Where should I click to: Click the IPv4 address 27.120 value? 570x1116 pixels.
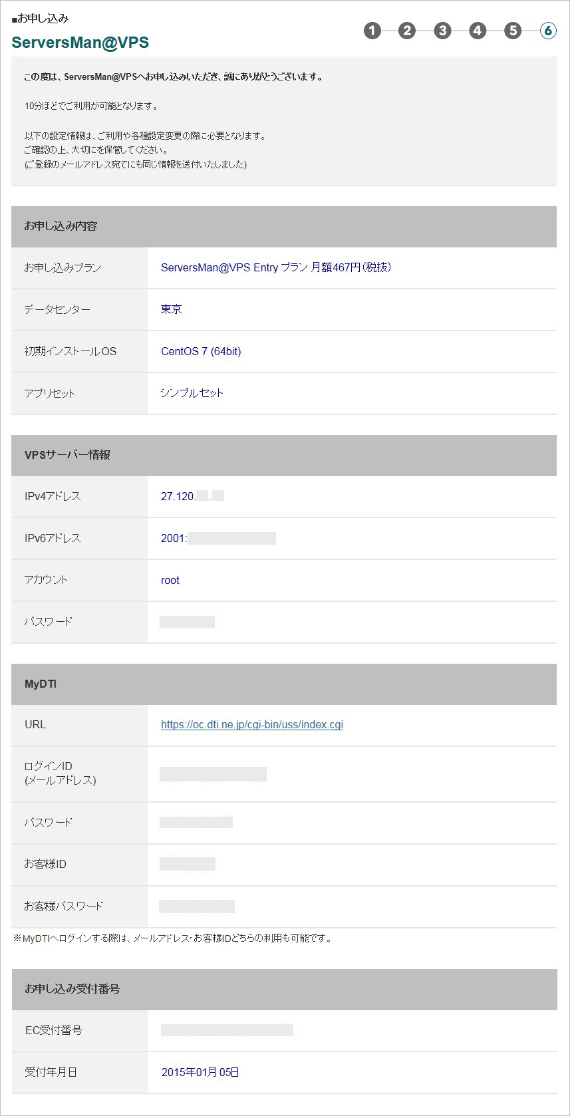pos(192,496)
